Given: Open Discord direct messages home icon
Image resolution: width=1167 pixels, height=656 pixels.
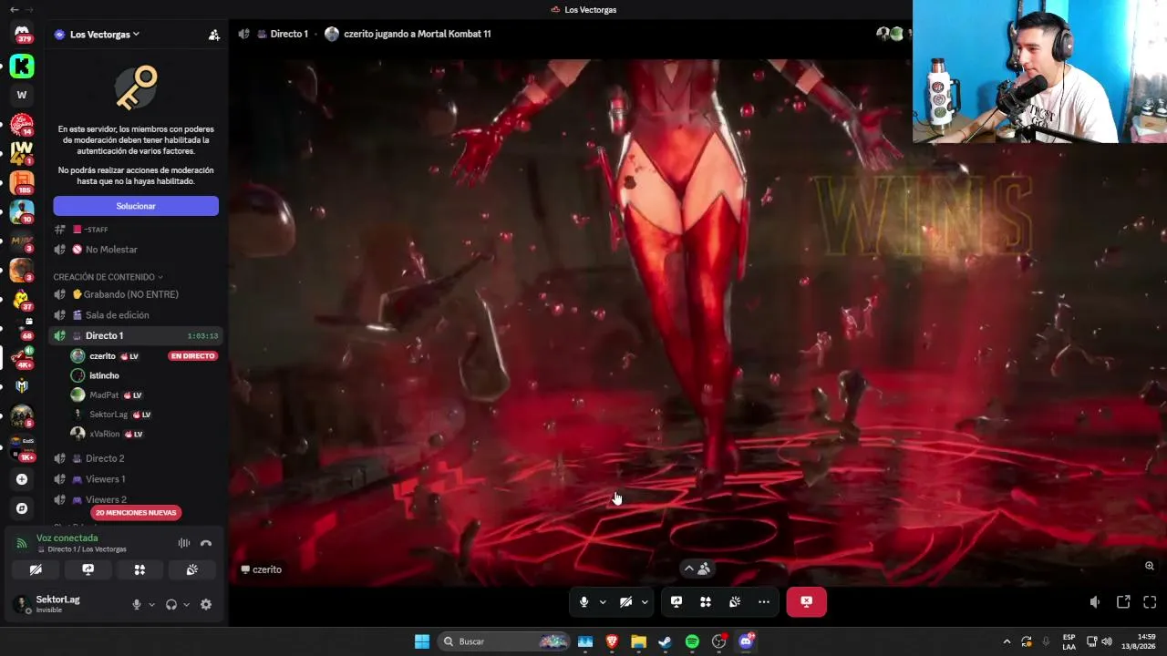Looking at the screenshot, I should (x=22, y=33).
